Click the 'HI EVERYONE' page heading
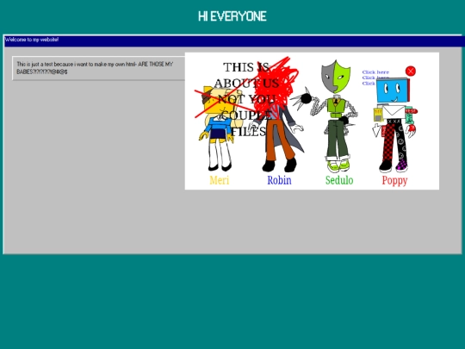The width and height of the screenshot is (465, 349). [232, 16]
